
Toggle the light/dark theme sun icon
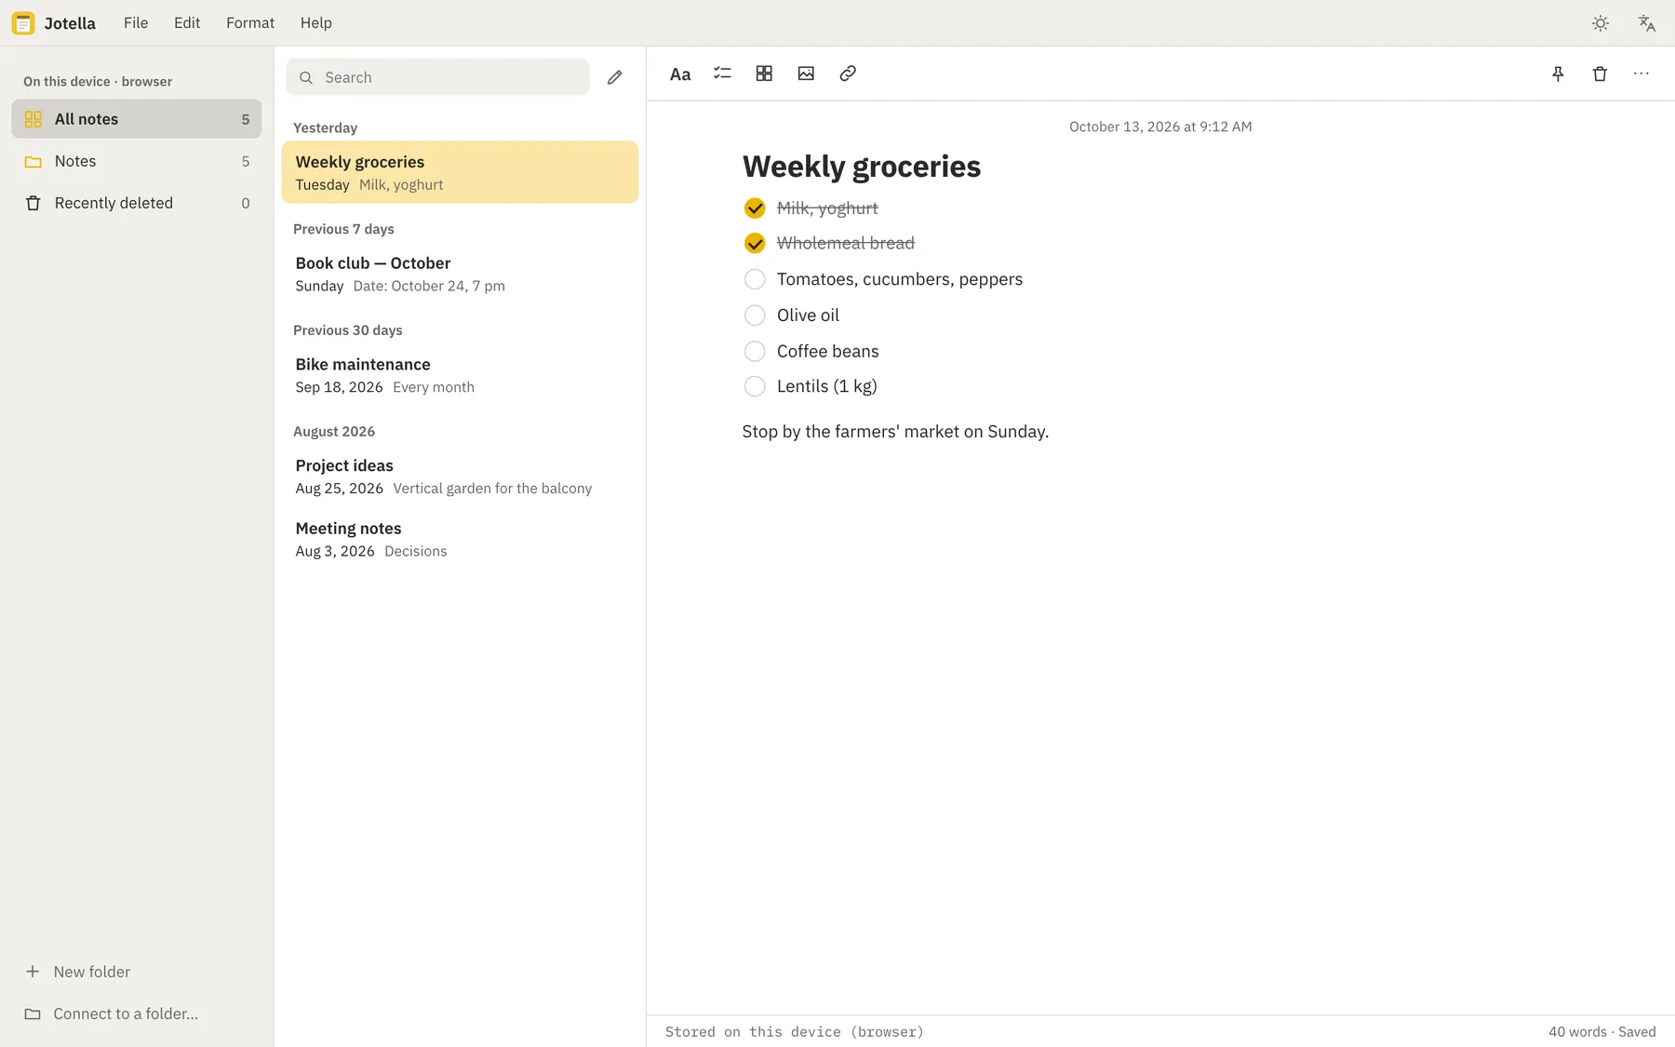(1601, 23)
